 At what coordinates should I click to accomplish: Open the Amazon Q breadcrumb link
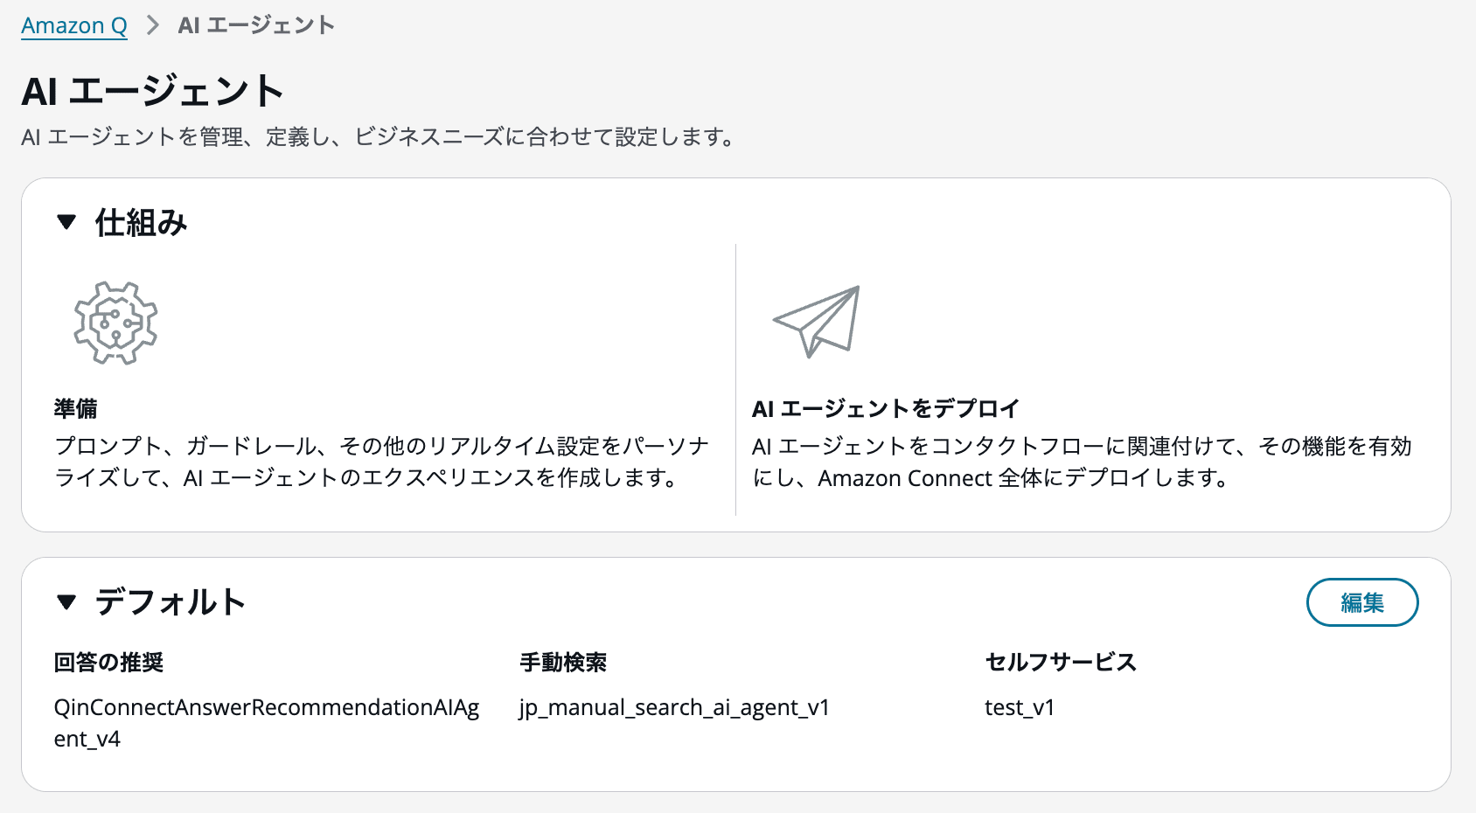coord(74,25)
